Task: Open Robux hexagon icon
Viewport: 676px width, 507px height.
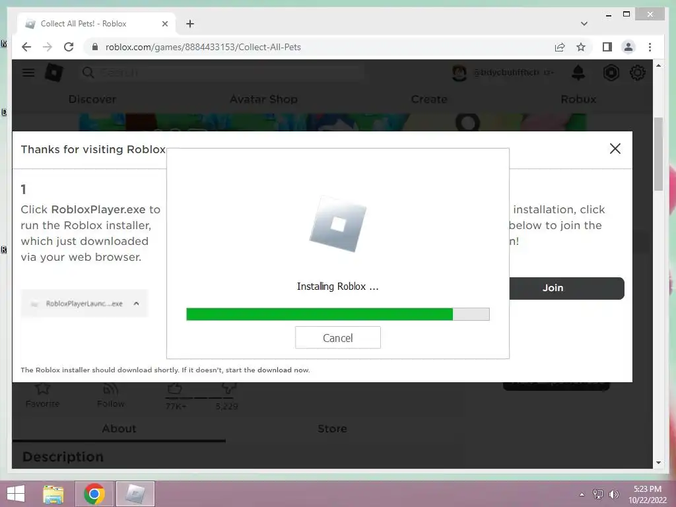Action: [x=611, y=73]
